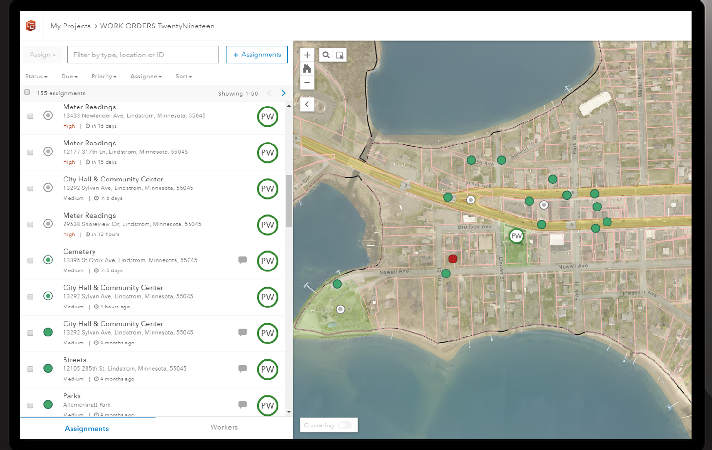Open the Status filter dropdown
This screenshot has height=450, width=712.
tap(36, 76)
